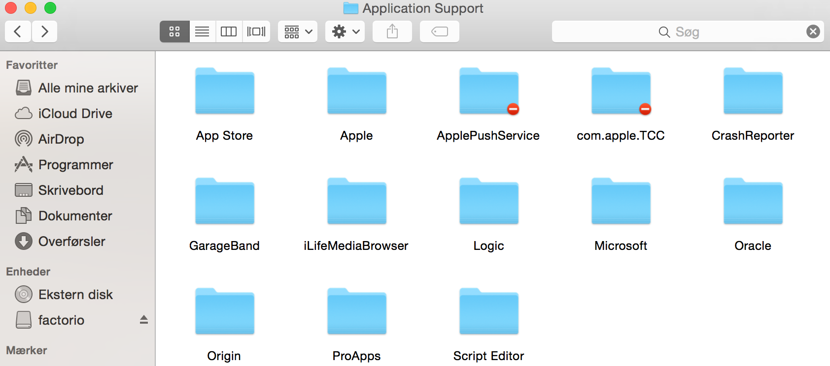Image resolution: width=830 pixels, height=366 pixels.
Task: Select the Origin folder icon
Action: pos(225,311)
